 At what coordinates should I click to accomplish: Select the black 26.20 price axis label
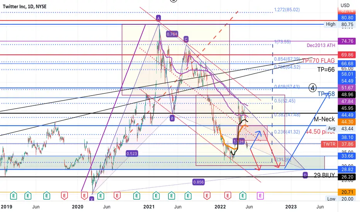pyautogui.click(x=347, y=177)
